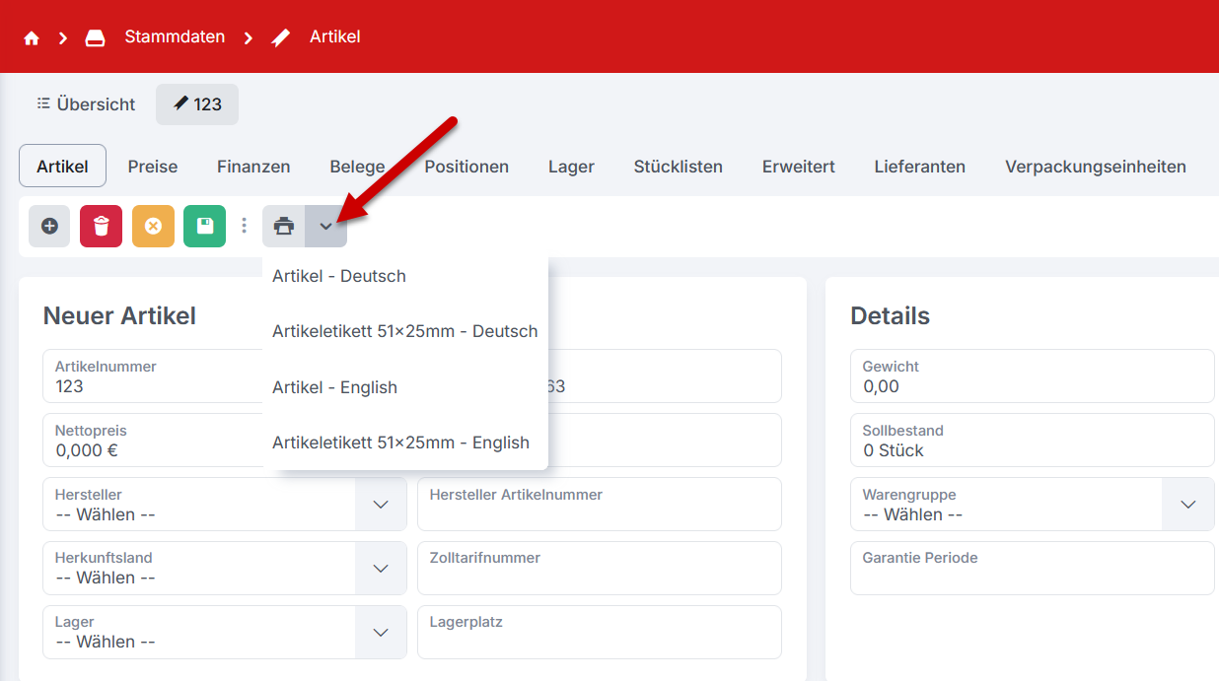Expand the Hersteller dropdown
This screenshot has height=681, width=1219.
381,505
